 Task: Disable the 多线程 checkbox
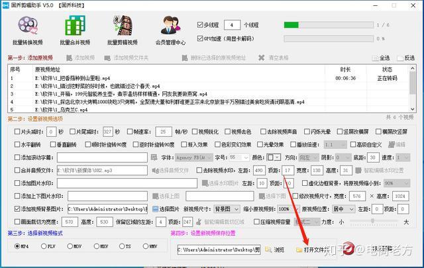pyautogui.click(x=200, y=25)
